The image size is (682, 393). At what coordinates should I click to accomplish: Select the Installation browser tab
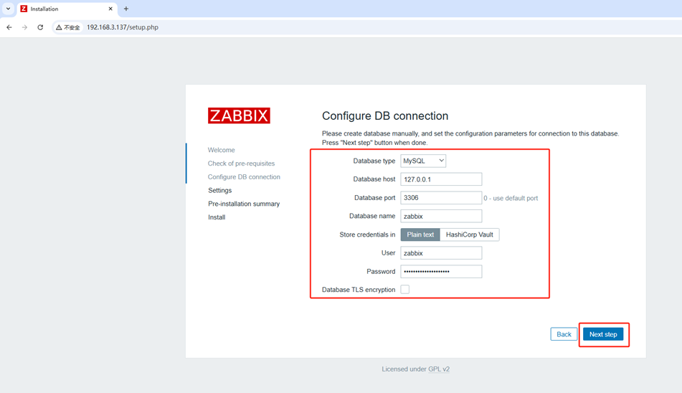tap(67, 9)
